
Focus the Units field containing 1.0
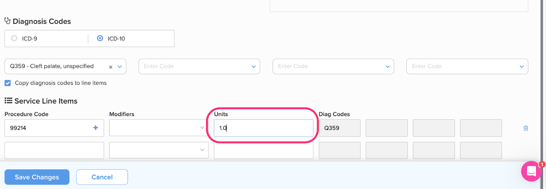[x=263, y=128]
